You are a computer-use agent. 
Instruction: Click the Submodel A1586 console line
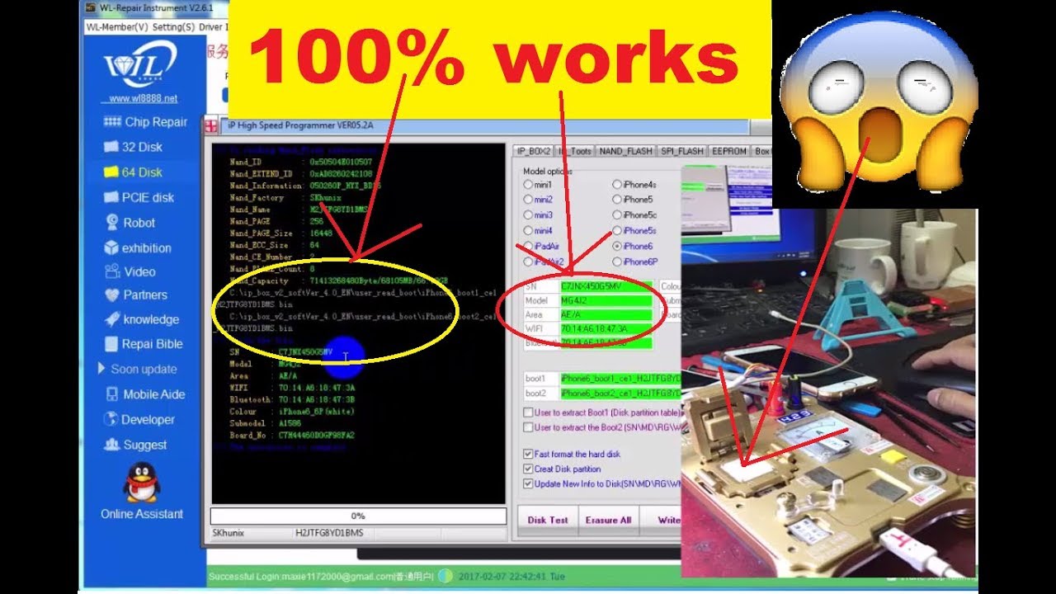point(266,423)
